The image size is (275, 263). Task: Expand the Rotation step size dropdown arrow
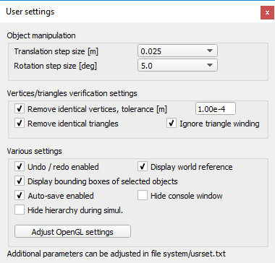point(210,66)
